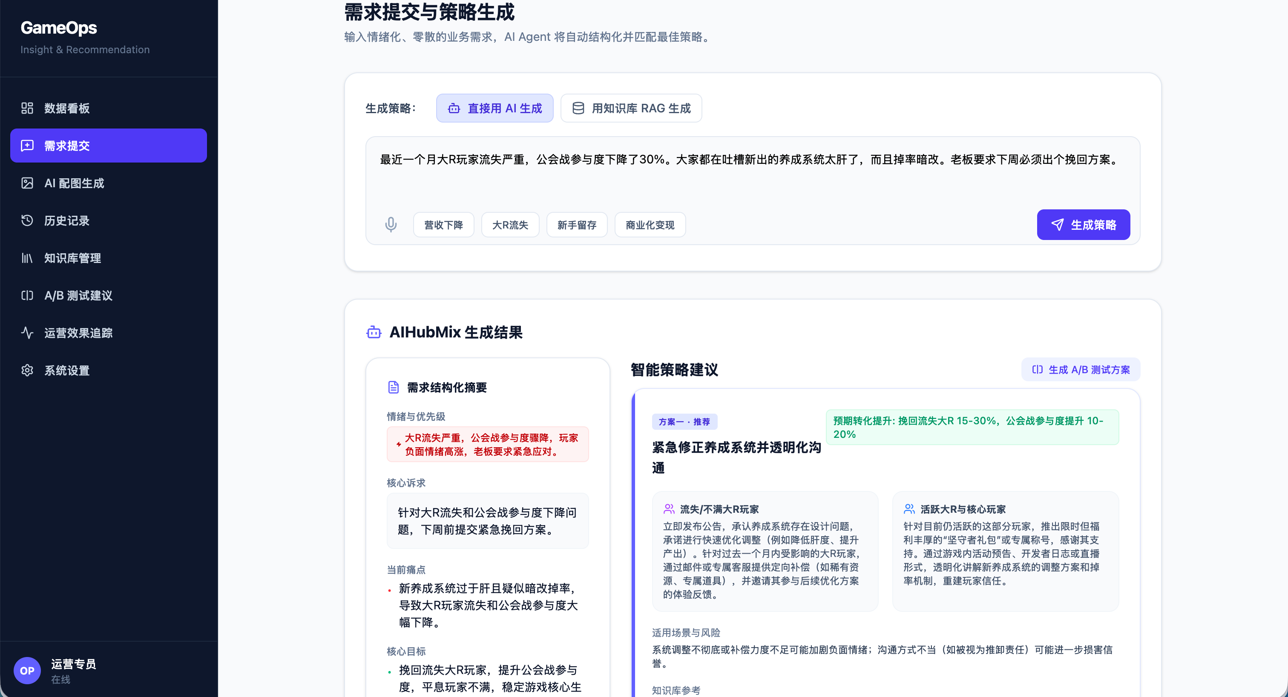Click the 系统设置 gear icon
This screenshot has height=697, width=1288.
[27, 370]
